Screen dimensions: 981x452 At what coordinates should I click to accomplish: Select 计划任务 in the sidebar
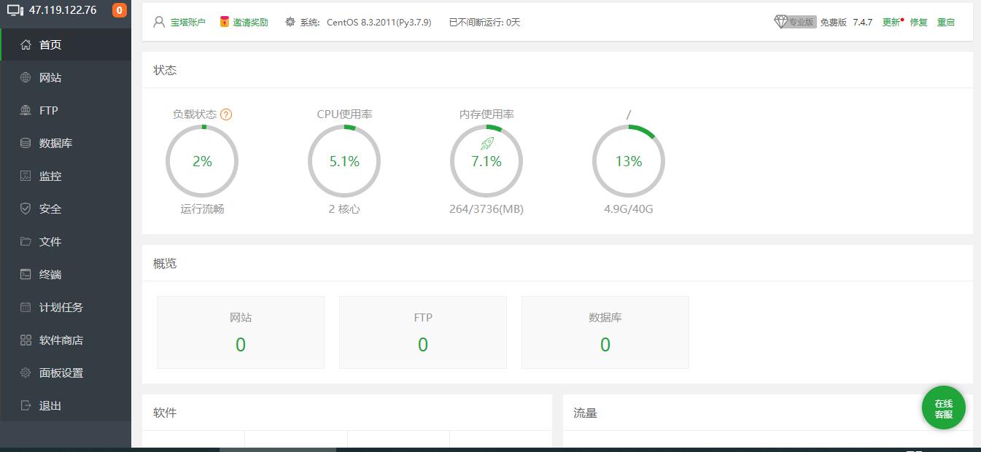[66, 307]
